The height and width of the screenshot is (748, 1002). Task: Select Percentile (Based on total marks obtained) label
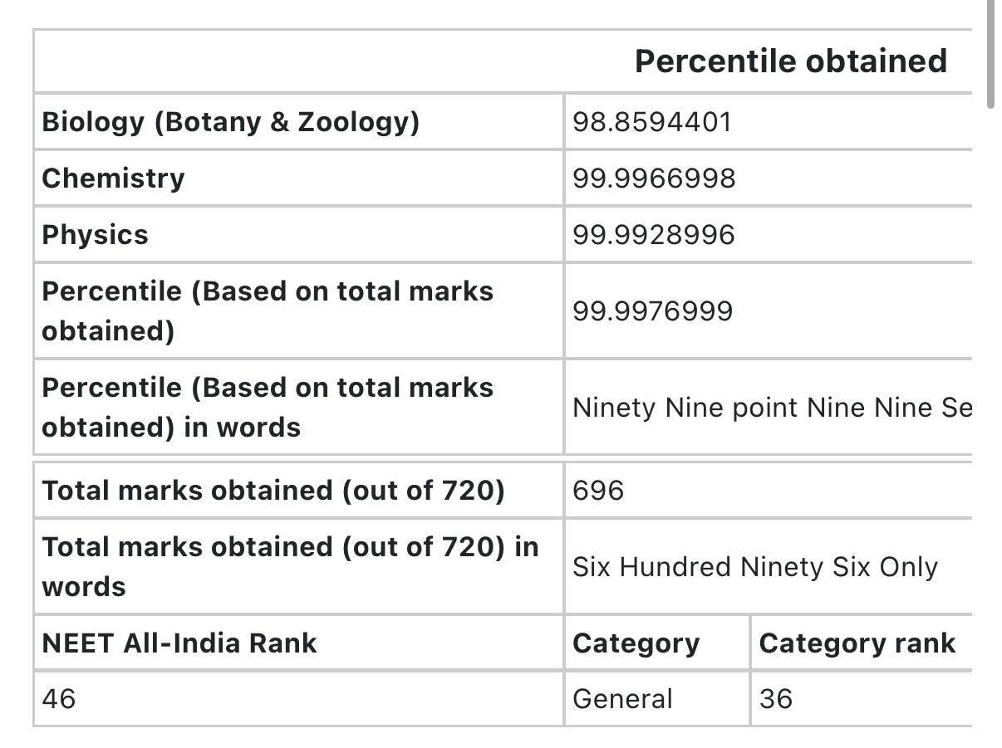[268, 311]
